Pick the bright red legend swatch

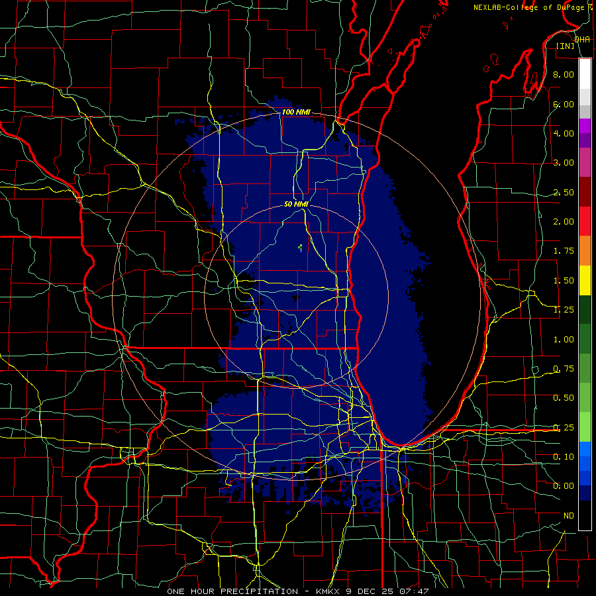[585, 221]
